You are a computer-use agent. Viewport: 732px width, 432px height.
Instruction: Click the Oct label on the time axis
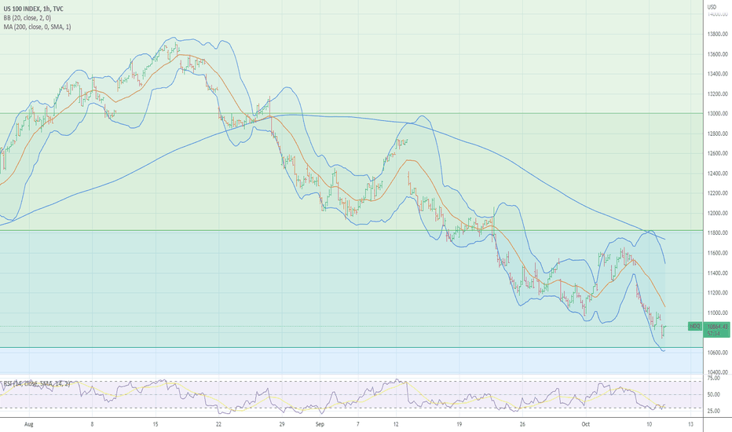585,424
